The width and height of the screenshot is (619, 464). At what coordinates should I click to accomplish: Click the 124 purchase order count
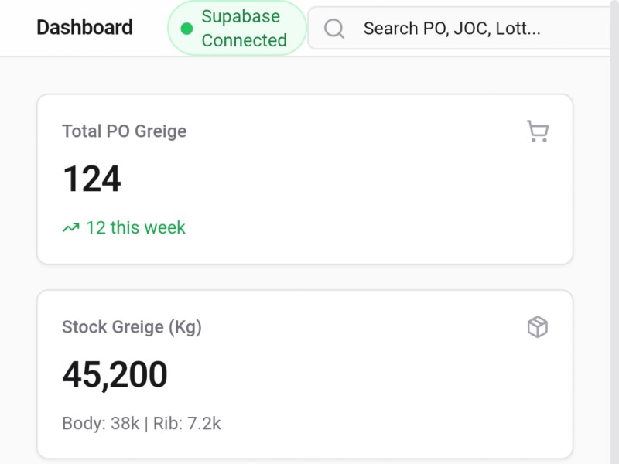tap(92, 179)
